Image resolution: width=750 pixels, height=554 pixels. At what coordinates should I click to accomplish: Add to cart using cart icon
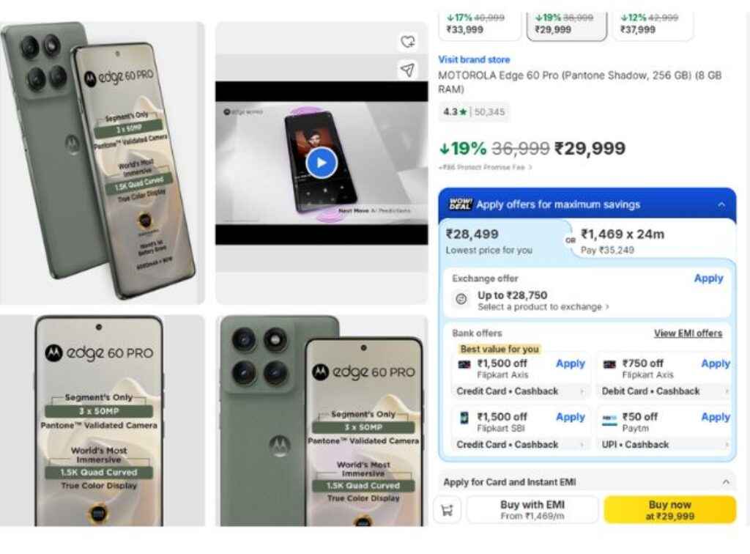pos(448,510)
